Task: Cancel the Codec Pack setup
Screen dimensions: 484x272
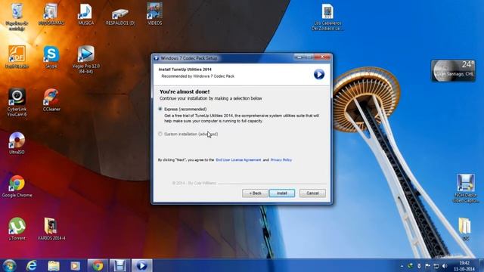Action: pos(312,193)
